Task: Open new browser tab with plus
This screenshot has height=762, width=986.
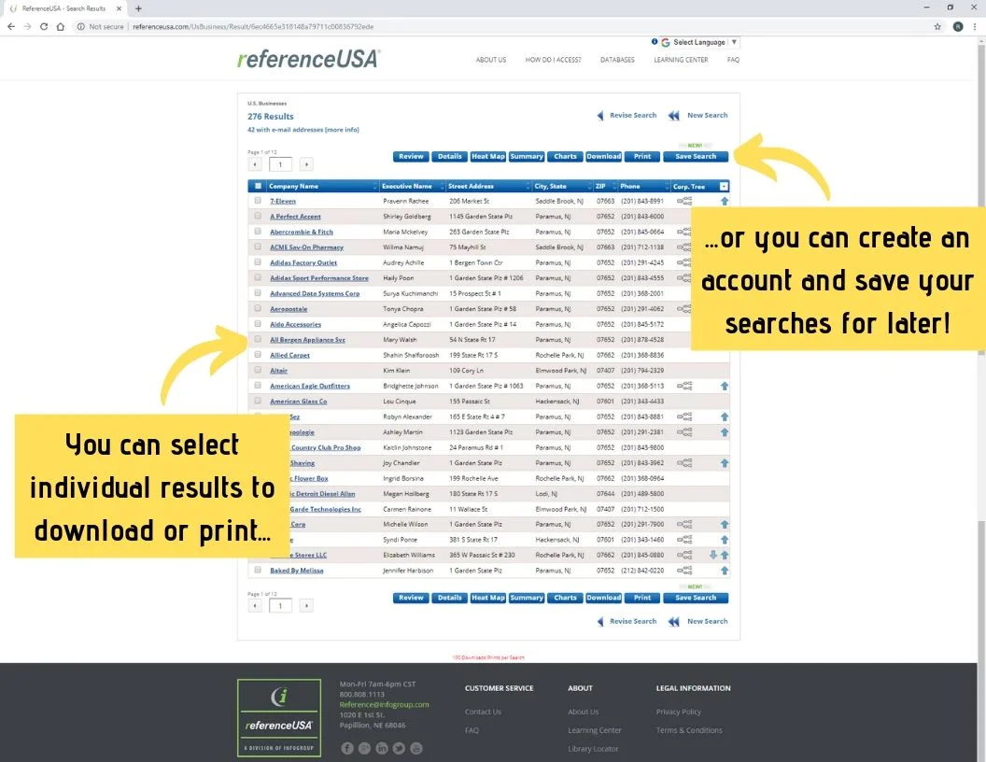Action: pyautogui.click(x=138, y=8)
